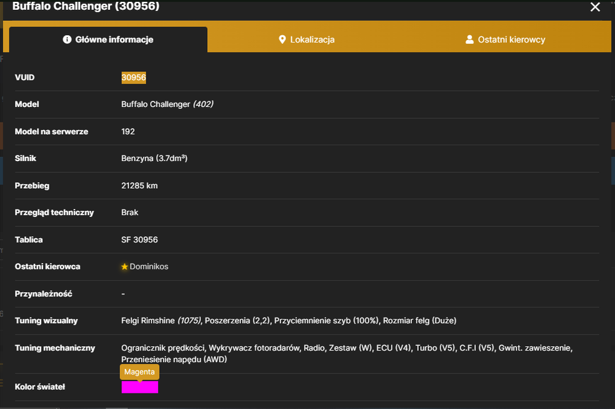Click the Model na serwerze label
The width and height of the screenshot is (615, 409).
(52, 132)
